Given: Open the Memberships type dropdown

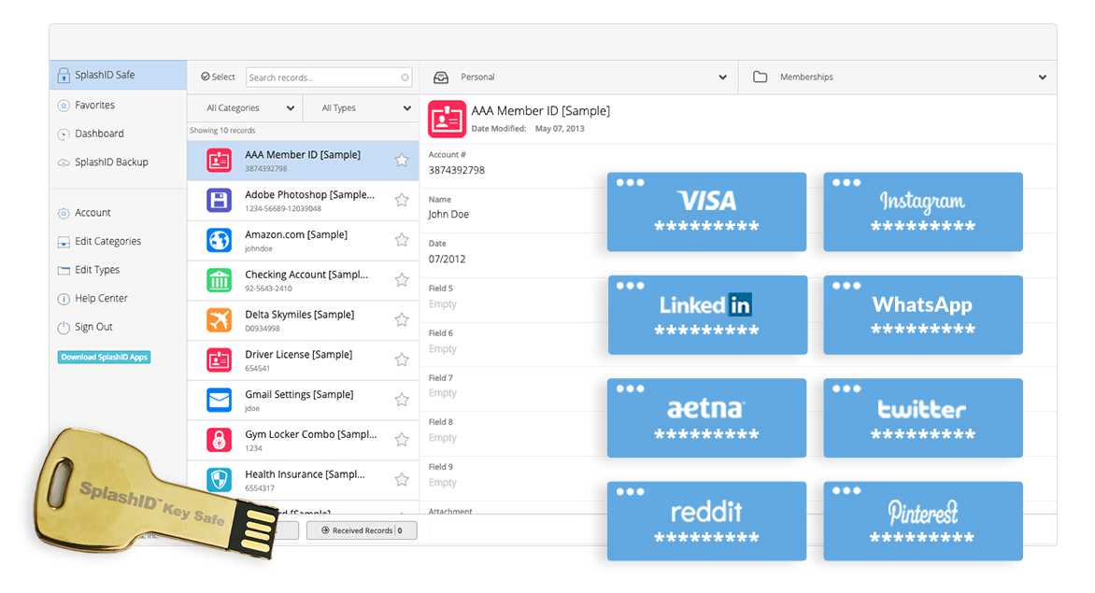Looking at the screenshot, I should pos(898,77).
